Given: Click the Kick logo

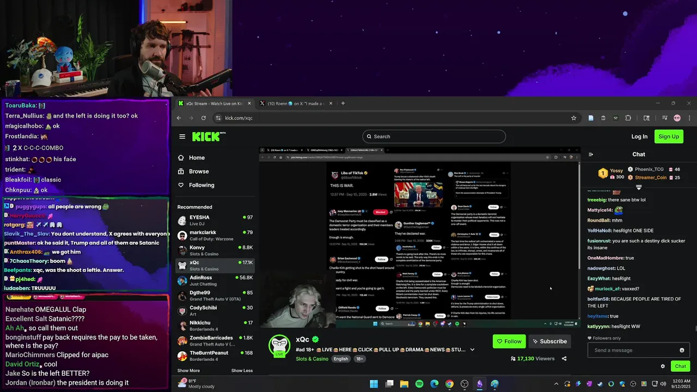Looking at the screenshot, I should [x=209, y=137].
